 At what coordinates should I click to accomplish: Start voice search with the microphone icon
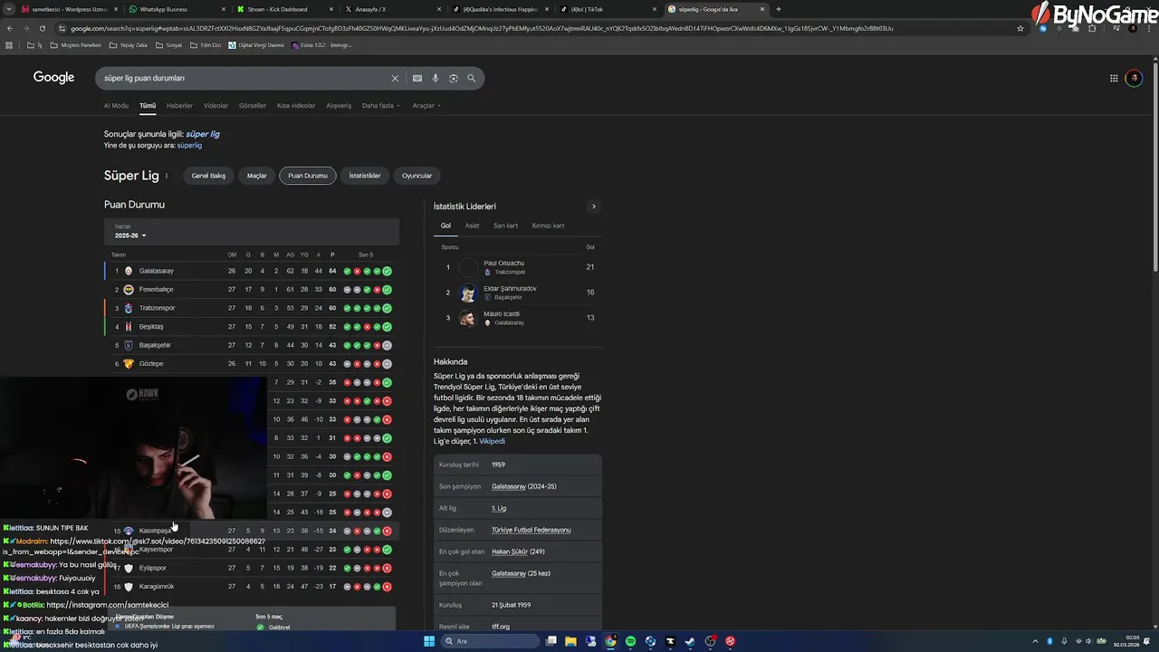pyautogui.click(x=436, y=79)
